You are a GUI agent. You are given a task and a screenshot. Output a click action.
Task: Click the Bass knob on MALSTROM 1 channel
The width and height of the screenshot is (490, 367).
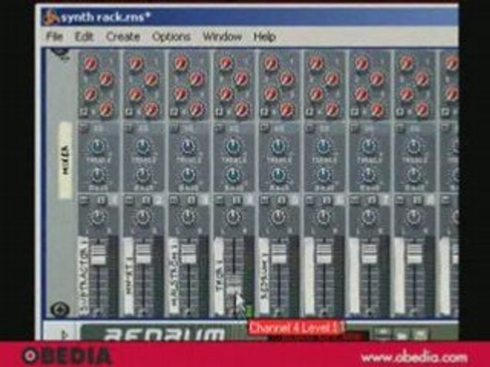tap(188, 176)
